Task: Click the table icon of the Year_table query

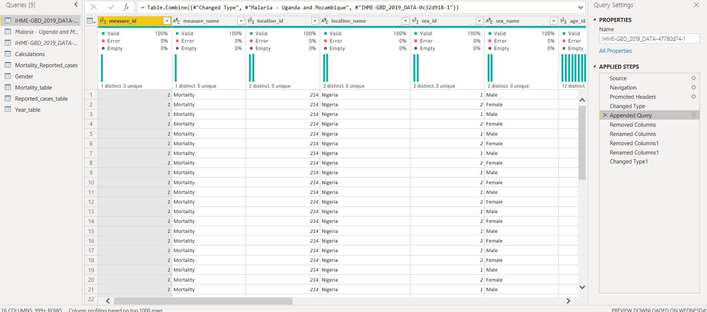Action: tap(8, 110)
